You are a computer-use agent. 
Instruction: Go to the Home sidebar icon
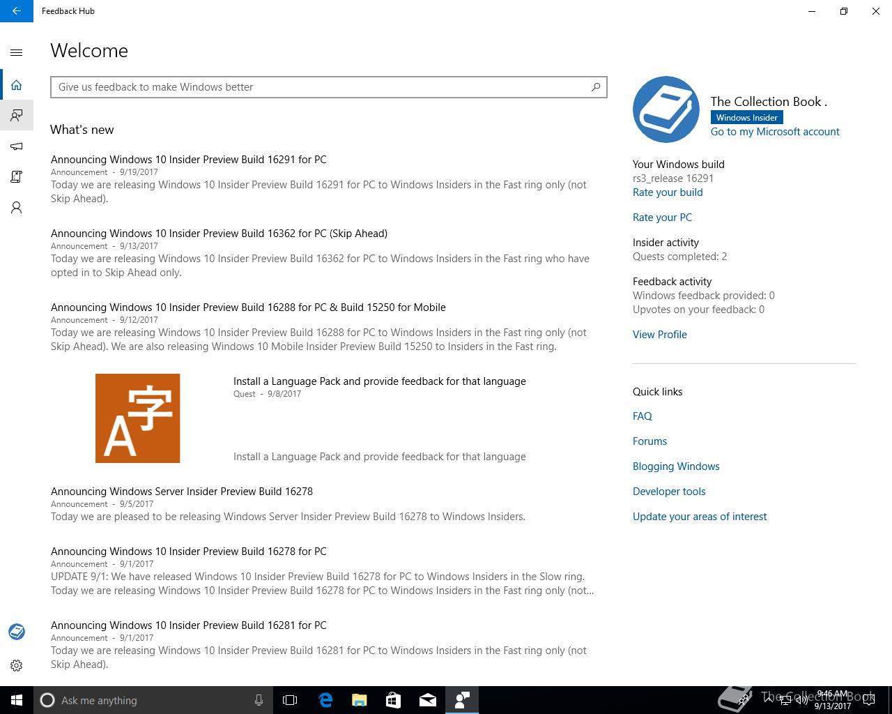(17, 85)
